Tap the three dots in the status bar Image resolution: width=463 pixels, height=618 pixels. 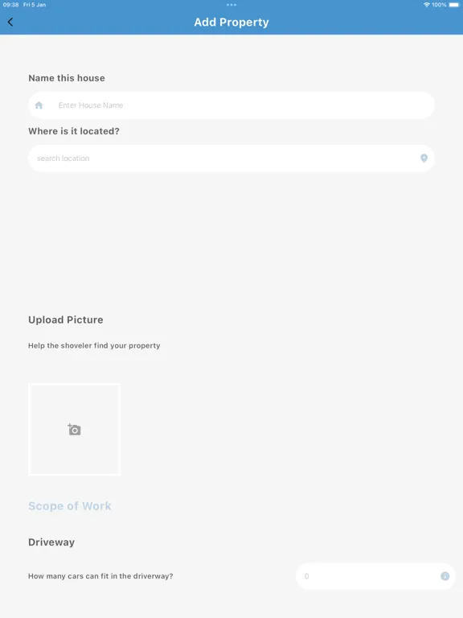coord(231,5)
